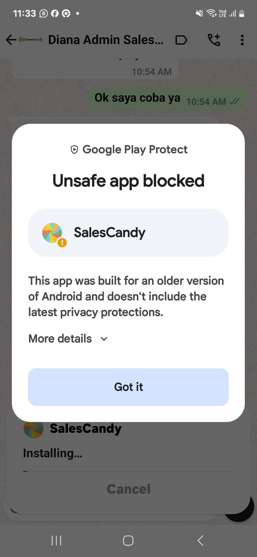
Task: Tap the system back navigation chevron
Action: [200, 541]
